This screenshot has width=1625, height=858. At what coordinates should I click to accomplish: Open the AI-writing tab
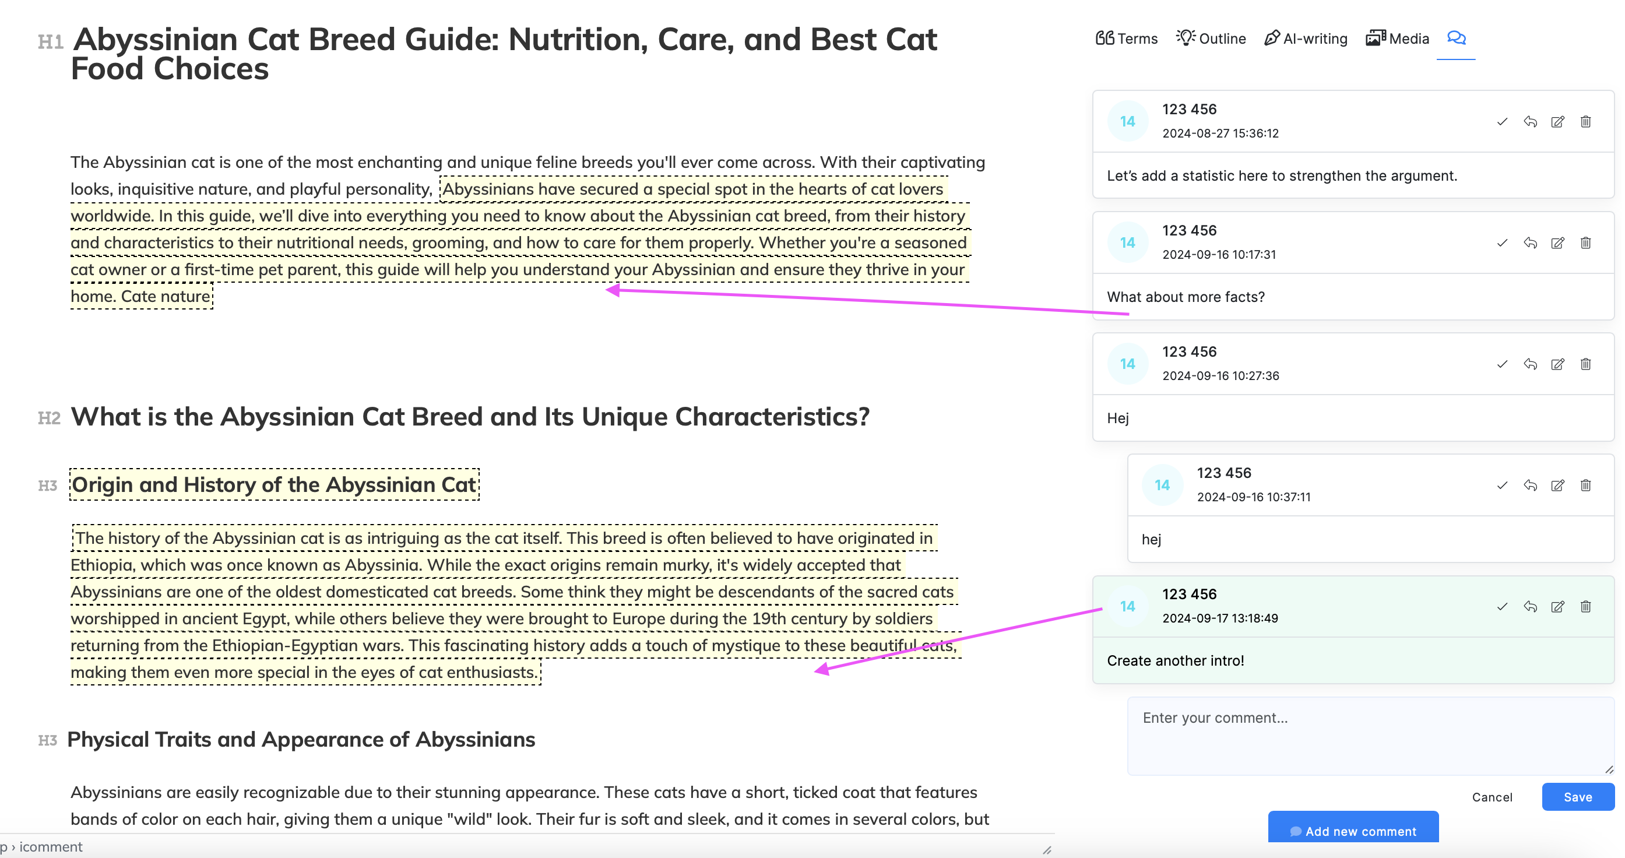1306,38
